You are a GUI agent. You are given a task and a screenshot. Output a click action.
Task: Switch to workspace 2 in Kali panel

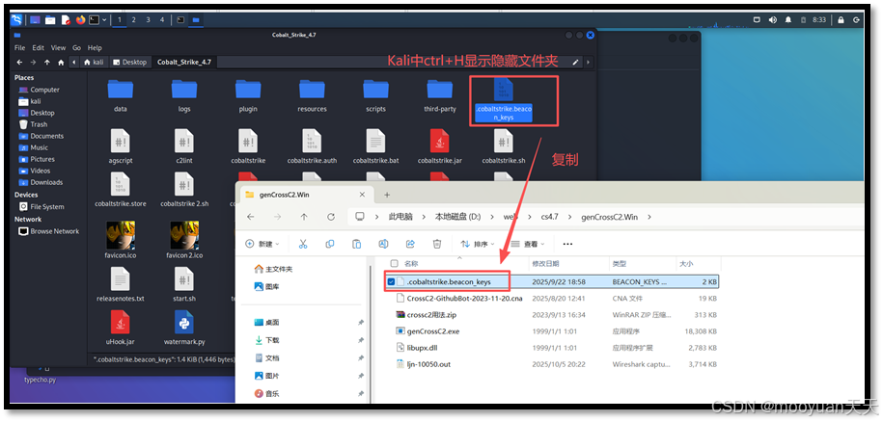133,19
